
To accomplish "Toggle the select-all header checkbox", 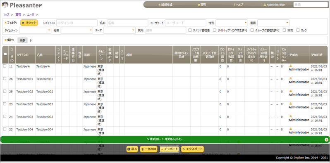I will coord(5,54).
